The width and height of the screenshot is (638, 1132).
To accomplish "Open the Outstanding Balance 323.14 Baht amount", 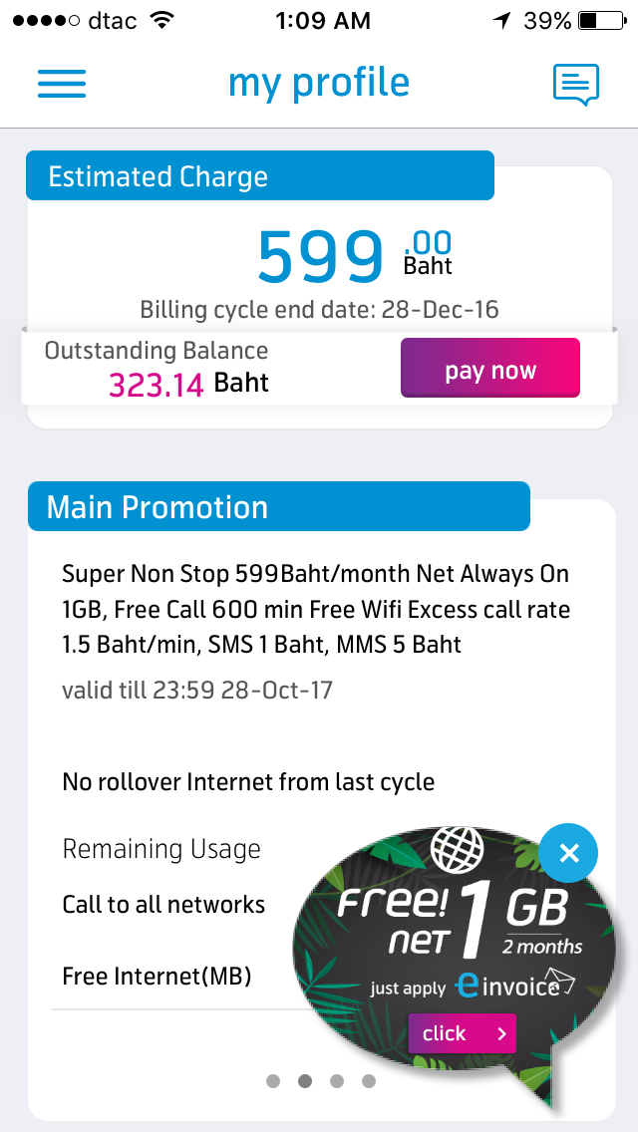I will click(188, 384).
